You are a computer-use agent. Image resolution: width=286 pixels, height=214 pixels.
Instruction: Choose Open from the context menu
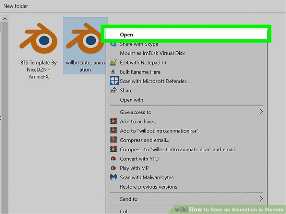coord(126,35)
